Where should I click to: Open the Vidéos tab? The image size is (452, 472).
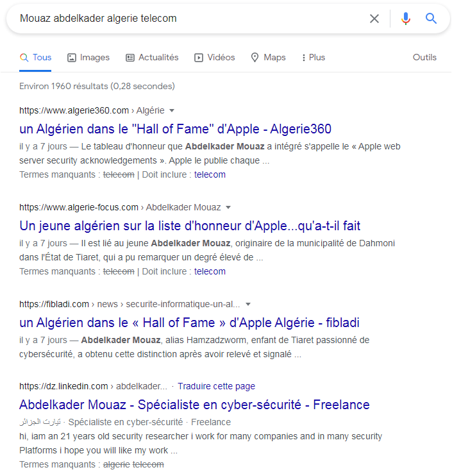point(215,57)
